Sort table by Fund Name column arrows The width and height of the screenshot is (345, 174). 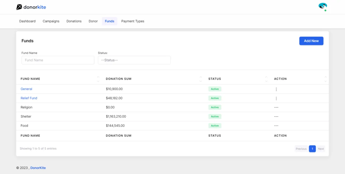tap(98, 79)
